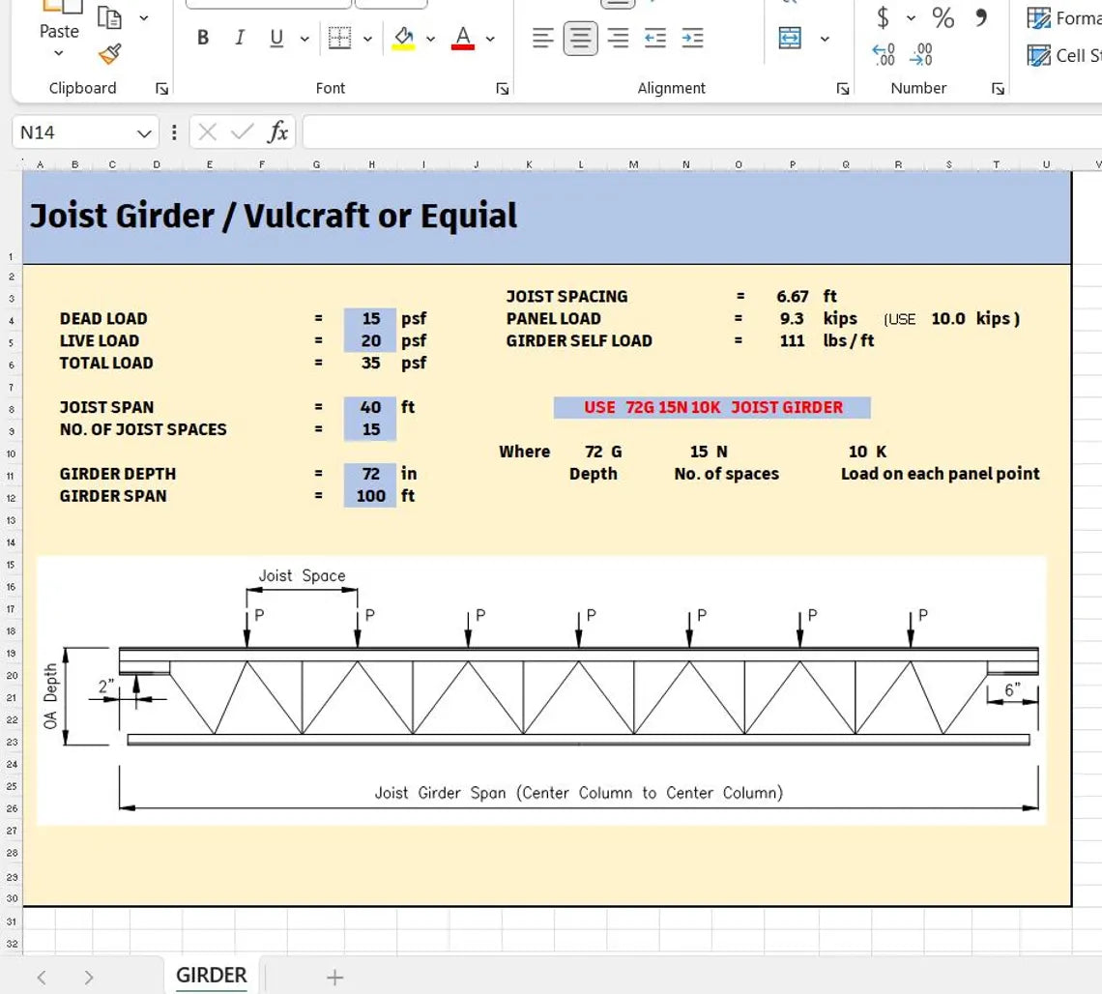
Task: Open the Paste options dropdown
Action: 59,53
